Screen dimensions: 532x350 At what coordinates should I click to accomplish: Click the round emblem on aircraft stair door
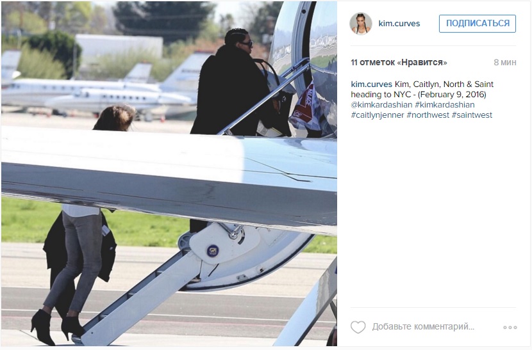coord(212,251)
